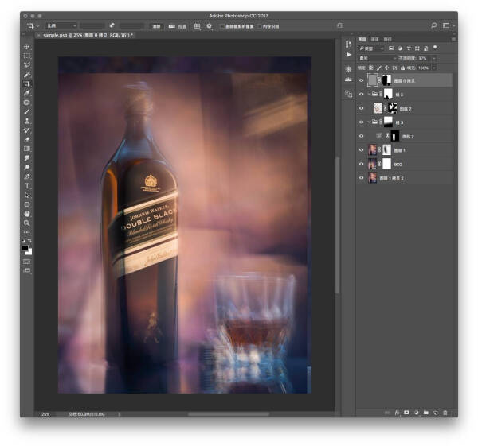Image resolution: width=478 pixels, height=446 pixels.
Task: Switch to the Layers tab
Action: 362,39
